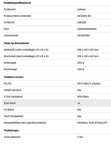
Task: Click the Varenummer value AE3000EU
Action: (84, 36)
